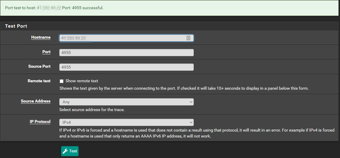Click the chevron arrow of IP Protocol select
The image size is (340, 158).
pyautogui.click(x=191, y=122)
